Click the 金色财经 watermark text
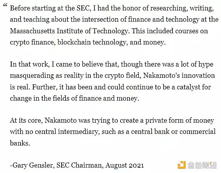Image resolution: width=221 pixels, height=173 pixels. point(202,165)
